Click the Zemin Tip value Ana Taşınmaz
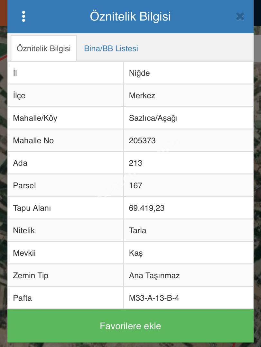 click(x=154, y=276)
